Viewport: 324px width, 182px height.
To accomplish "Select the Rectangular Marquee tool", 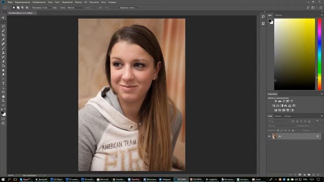I will click(x=3, y=22).
